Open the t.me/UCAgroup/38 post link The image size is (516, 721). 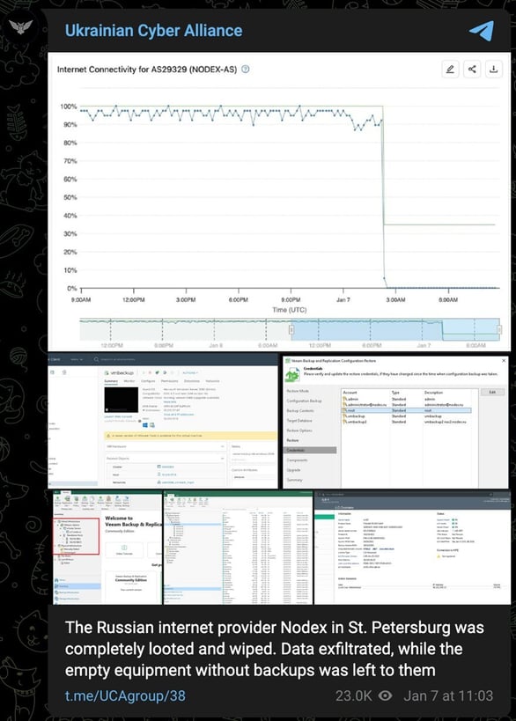pos(125,695)
